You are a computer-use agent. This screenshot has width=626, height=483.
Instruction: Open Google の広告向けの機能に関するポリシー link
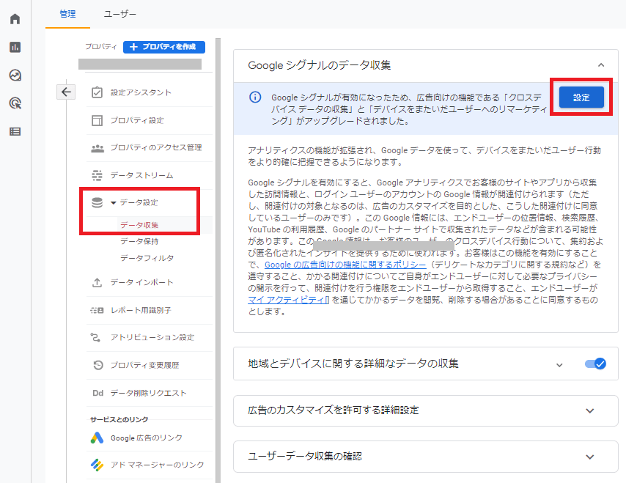click(x=345, y=265)
